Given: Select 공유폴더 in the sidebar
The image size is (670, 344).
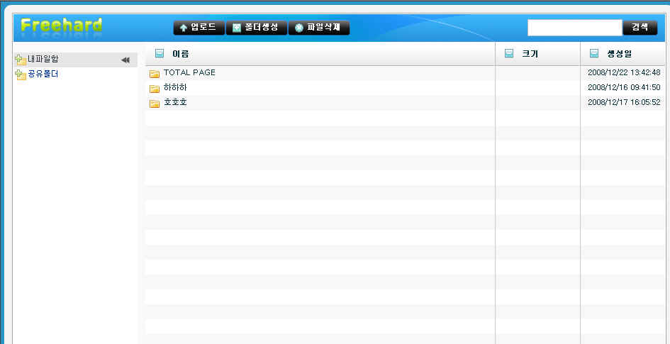Looking at the screenshot, I should (x=43, y=74).
